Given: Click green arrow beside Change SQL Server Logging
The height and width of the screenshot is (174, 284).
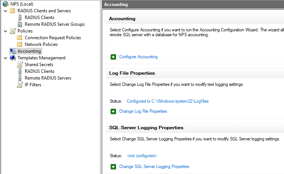Looking at the screenshot, I should point(113,167).
